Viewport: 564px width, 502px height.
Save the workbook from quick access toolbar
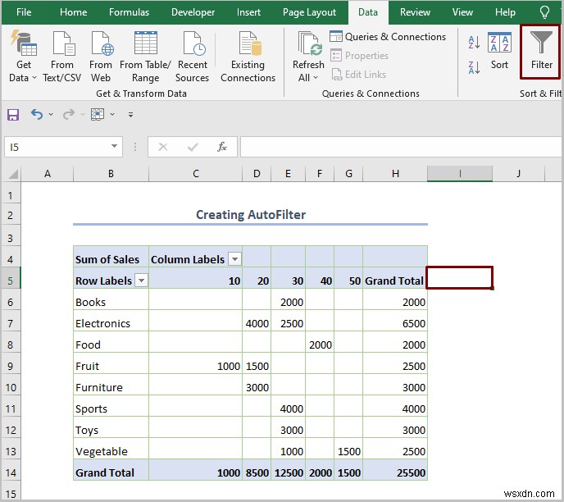[13, 115]
